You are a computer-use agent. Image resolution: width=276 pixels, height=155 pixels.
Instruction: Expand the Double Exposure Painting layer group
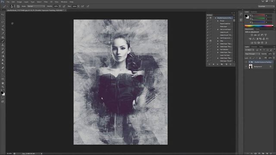click(249, 62)
